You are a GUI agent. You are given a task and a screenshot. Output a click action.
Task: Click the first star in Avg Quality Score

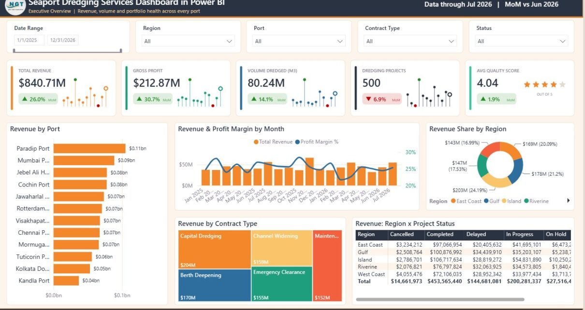527,85
